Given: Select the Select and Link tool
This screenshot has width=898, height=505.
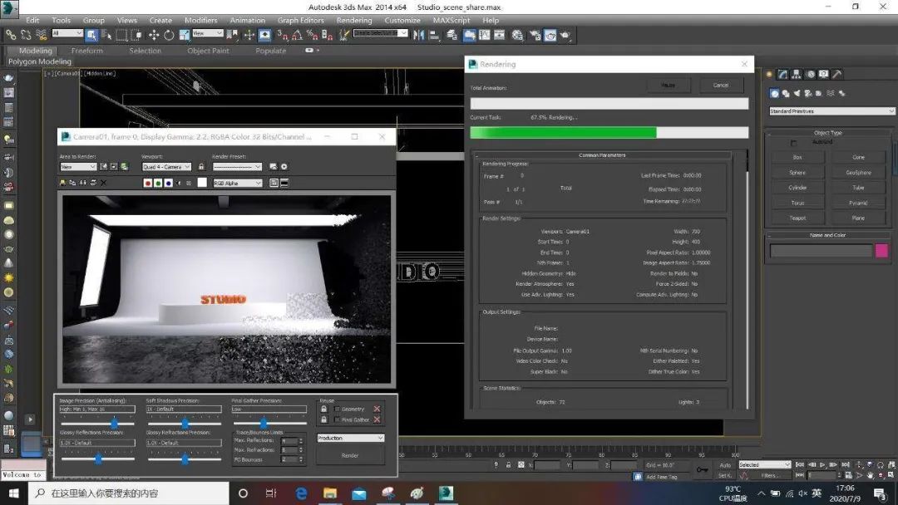Looking at the screenshot, I should (10, 35).
